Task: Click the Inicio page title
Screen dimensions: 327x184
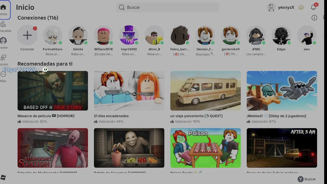Action: click(25, 7)
